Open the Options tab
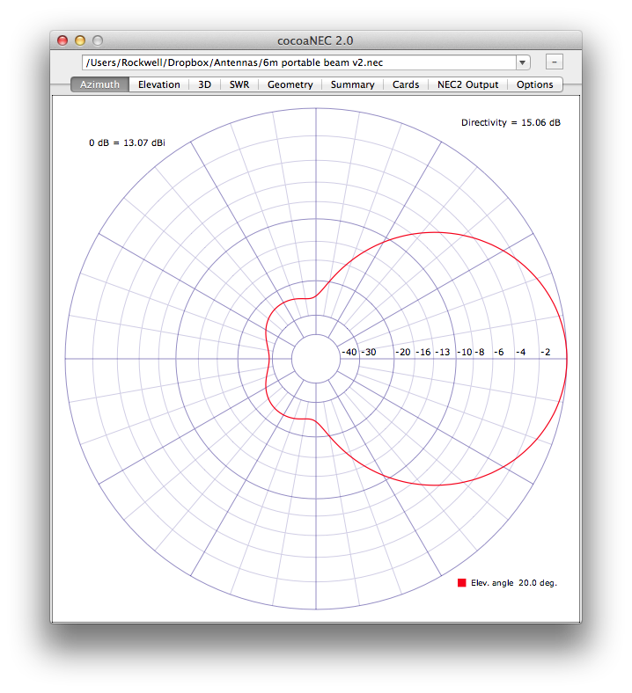The image size is (632, 693). click(x=535, y=84)
